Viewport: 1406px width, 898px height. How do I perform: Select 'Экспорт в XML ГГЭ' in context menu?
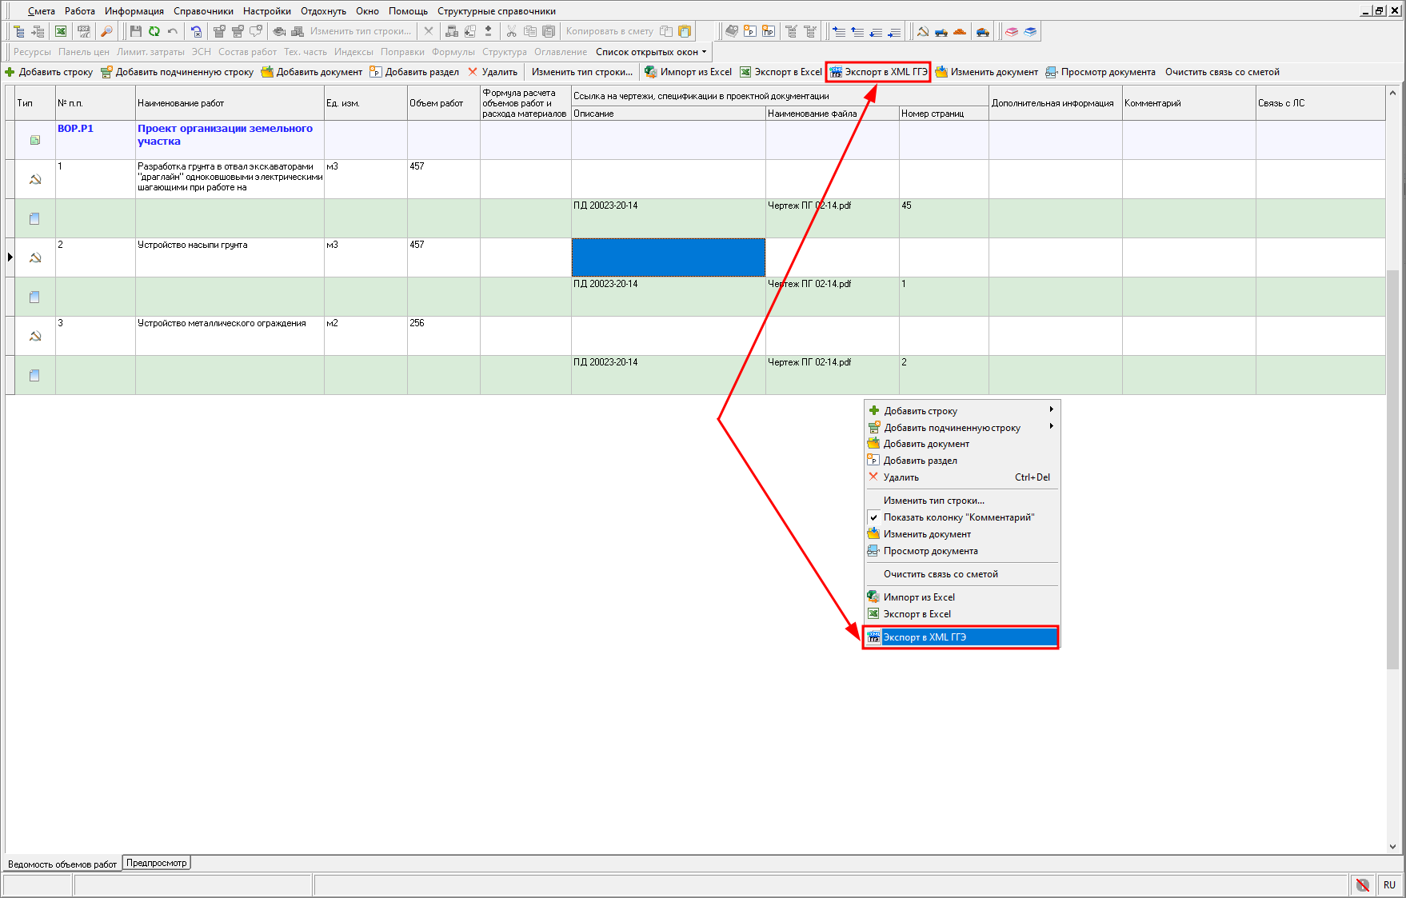(x=925, y=637)
